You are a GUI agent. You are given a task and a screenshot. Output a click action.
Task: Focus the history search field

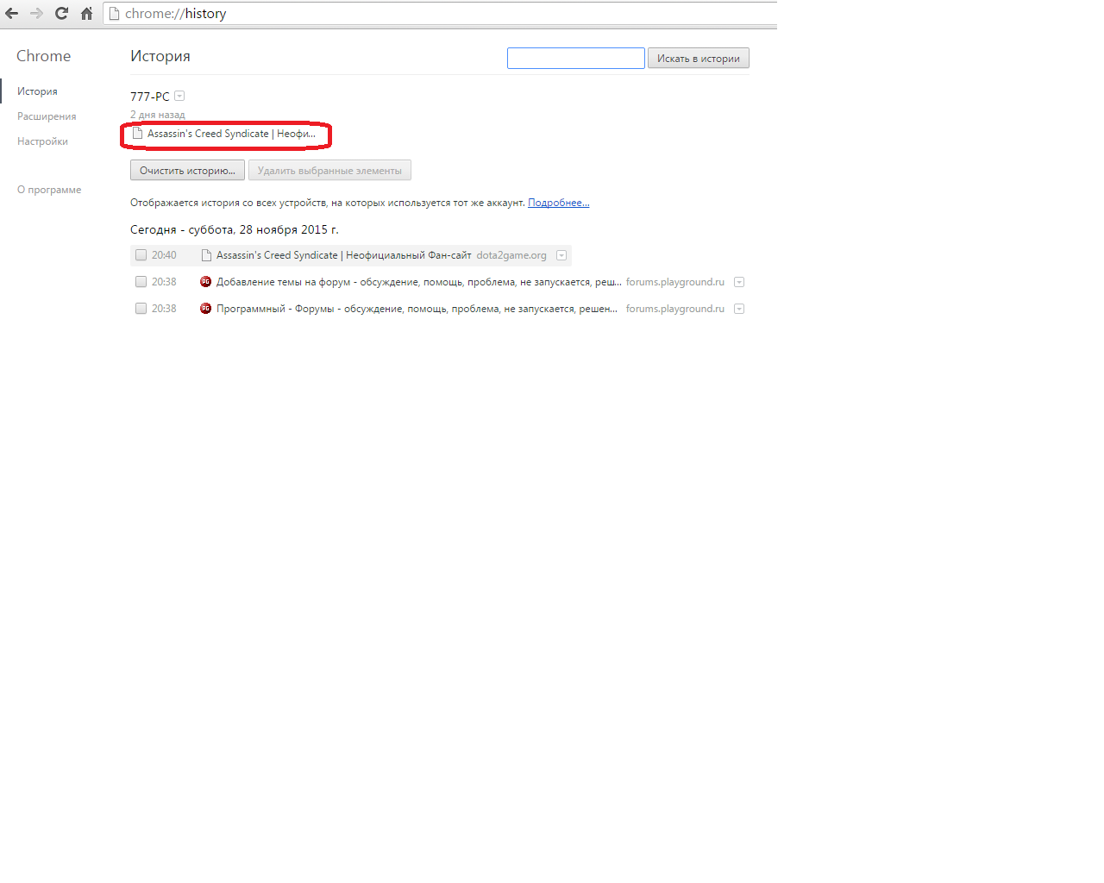coord(576,58)
